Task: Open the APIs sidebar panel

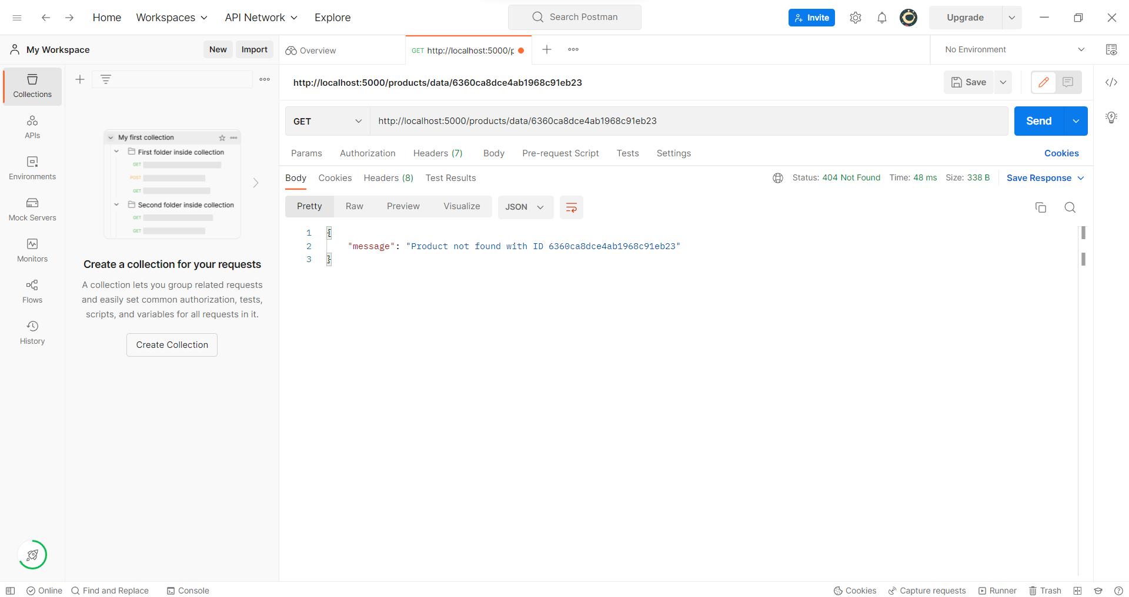Action: tap(32, 127)
